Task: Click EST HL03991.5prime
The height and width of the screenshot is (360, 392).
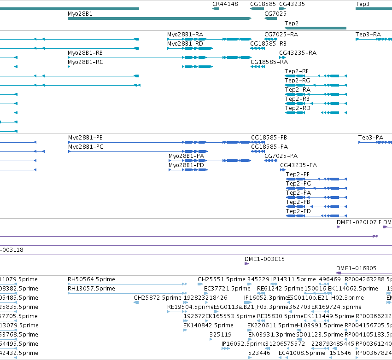Action: [x=299, y=330]
